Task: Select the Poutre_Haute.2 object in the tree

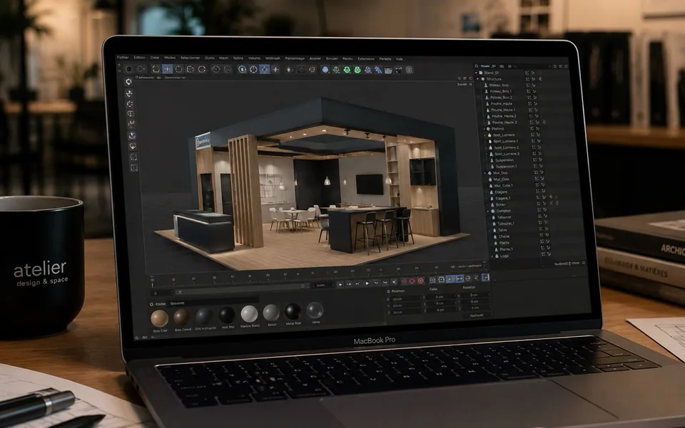Action: tap(504, 116)
